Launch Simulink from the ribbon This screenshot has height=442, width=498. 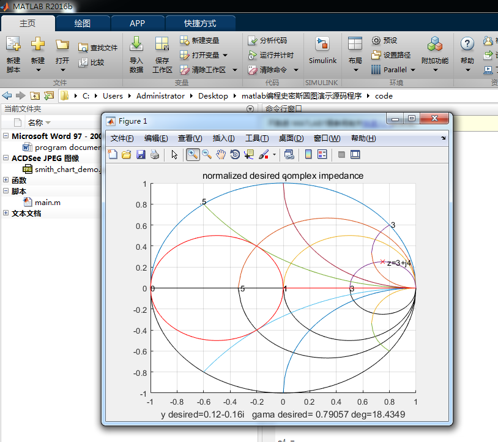point(322,50)
